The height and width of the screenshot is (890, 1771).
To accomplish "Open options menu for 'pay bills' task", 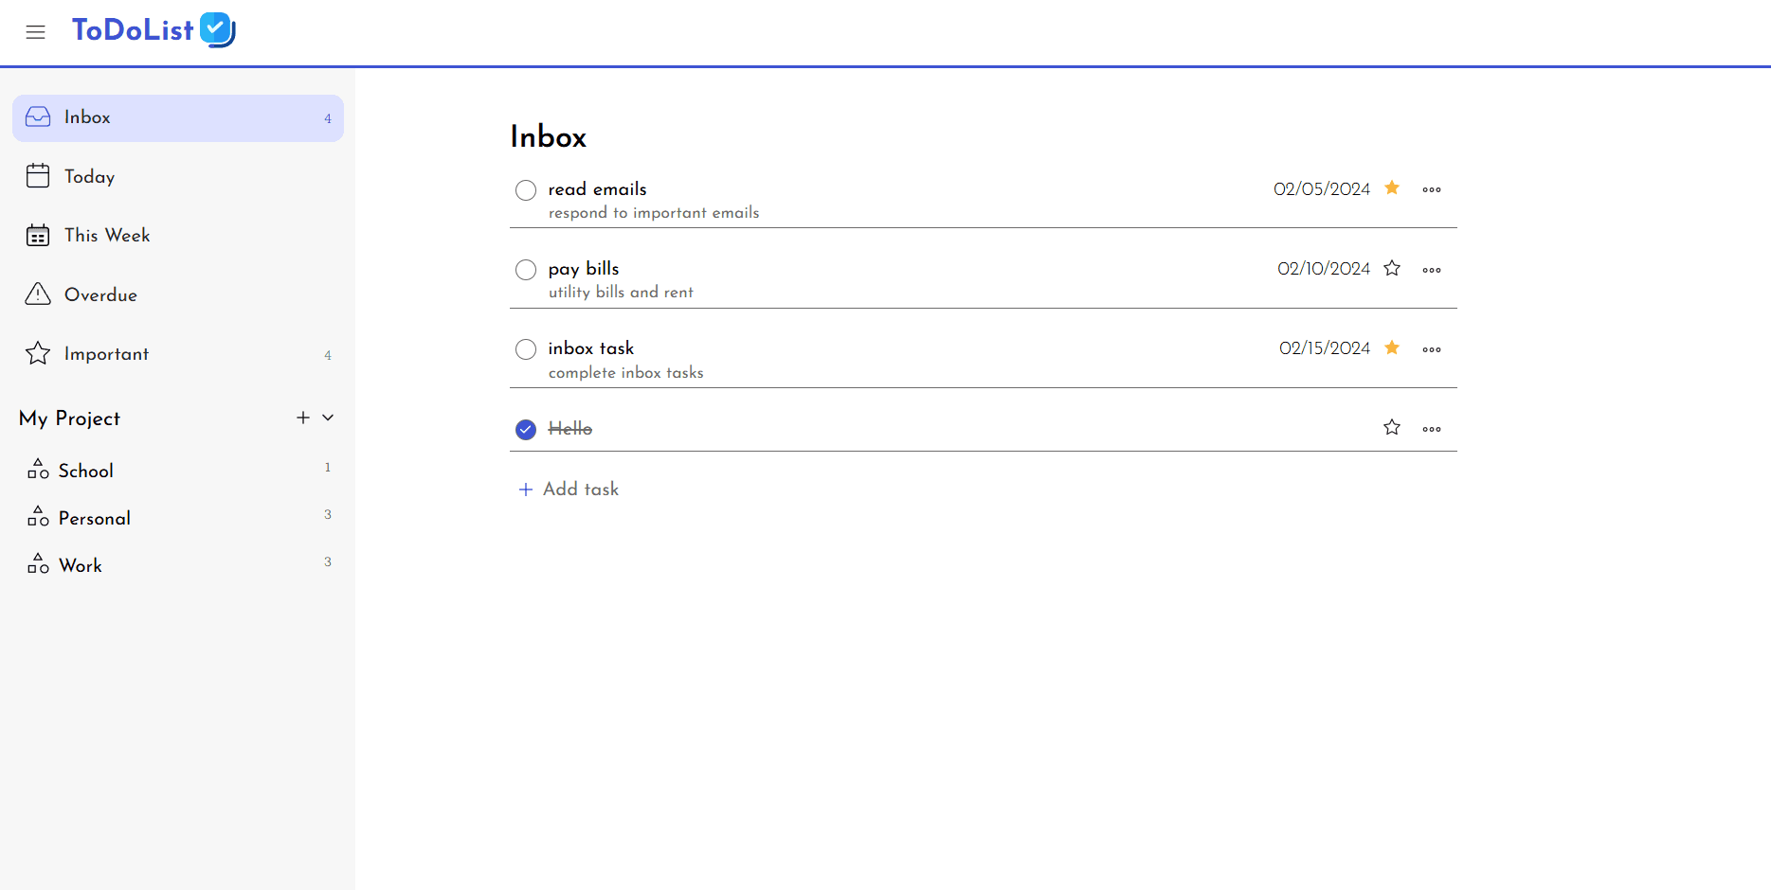I will point(1432,269).
